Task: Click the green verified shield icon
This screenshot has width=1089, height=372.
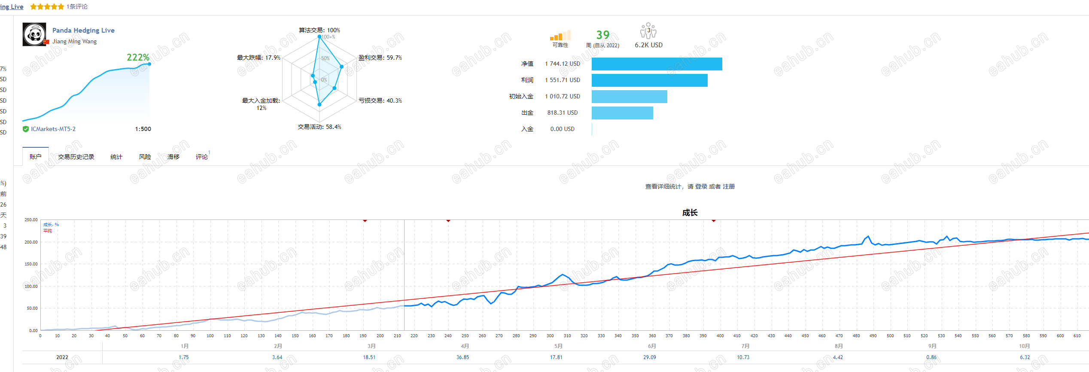Action: (26, 129)
